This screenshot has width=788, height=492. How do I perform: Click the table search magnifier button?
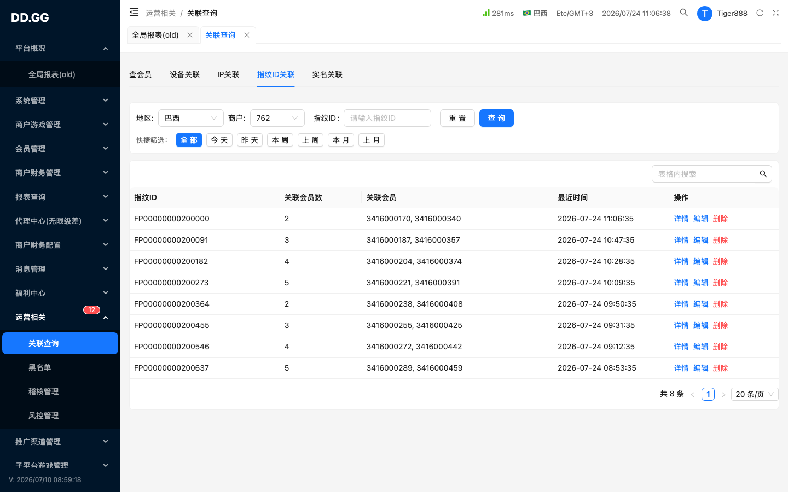[763, 174]
